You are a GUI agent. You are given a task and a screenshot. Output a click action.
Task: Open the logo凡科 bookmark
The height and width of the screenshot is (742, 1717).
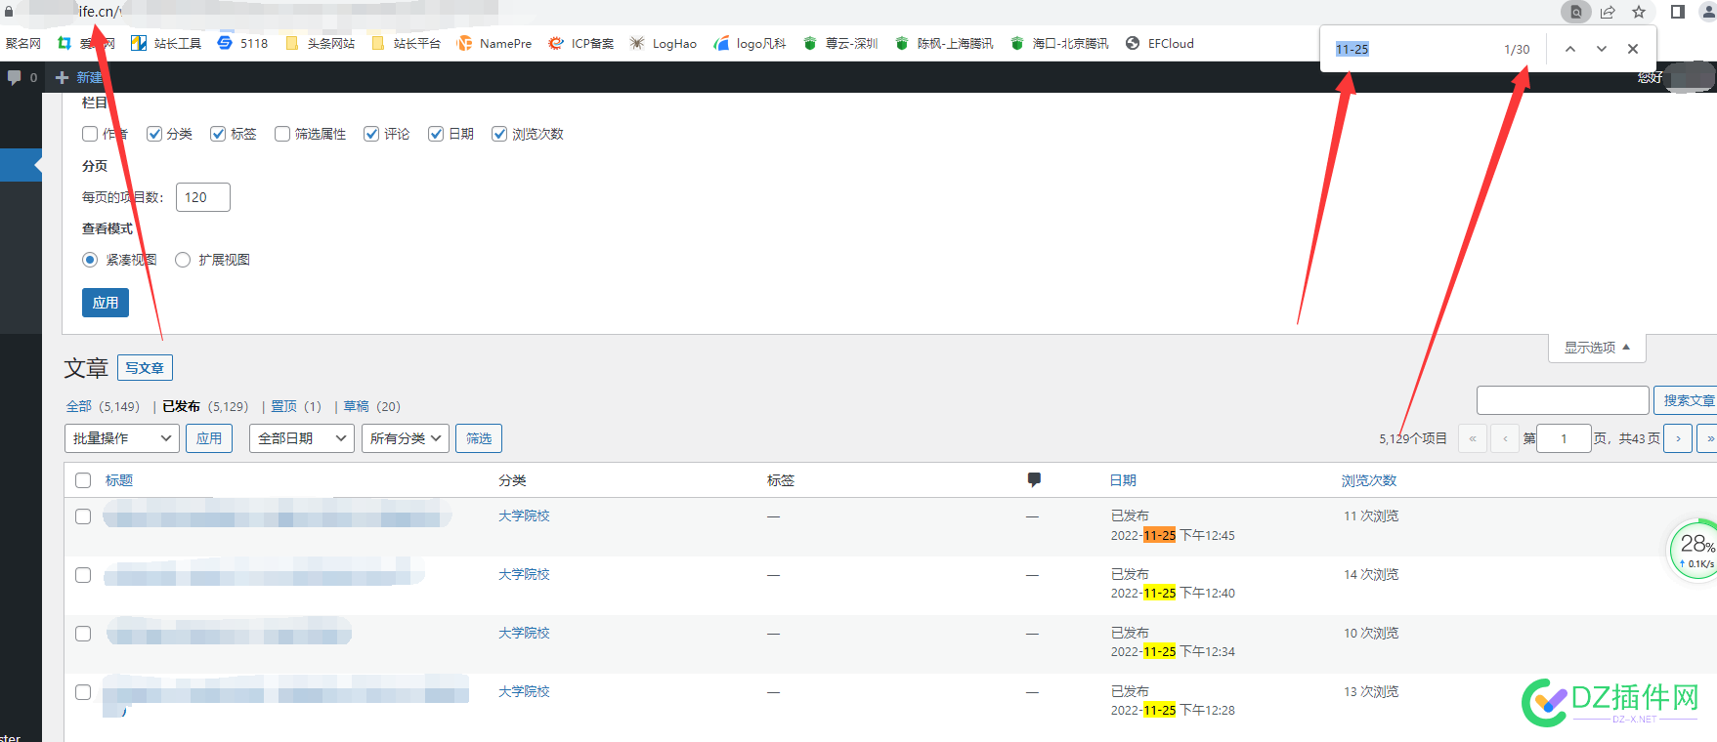tap(751, 43)
